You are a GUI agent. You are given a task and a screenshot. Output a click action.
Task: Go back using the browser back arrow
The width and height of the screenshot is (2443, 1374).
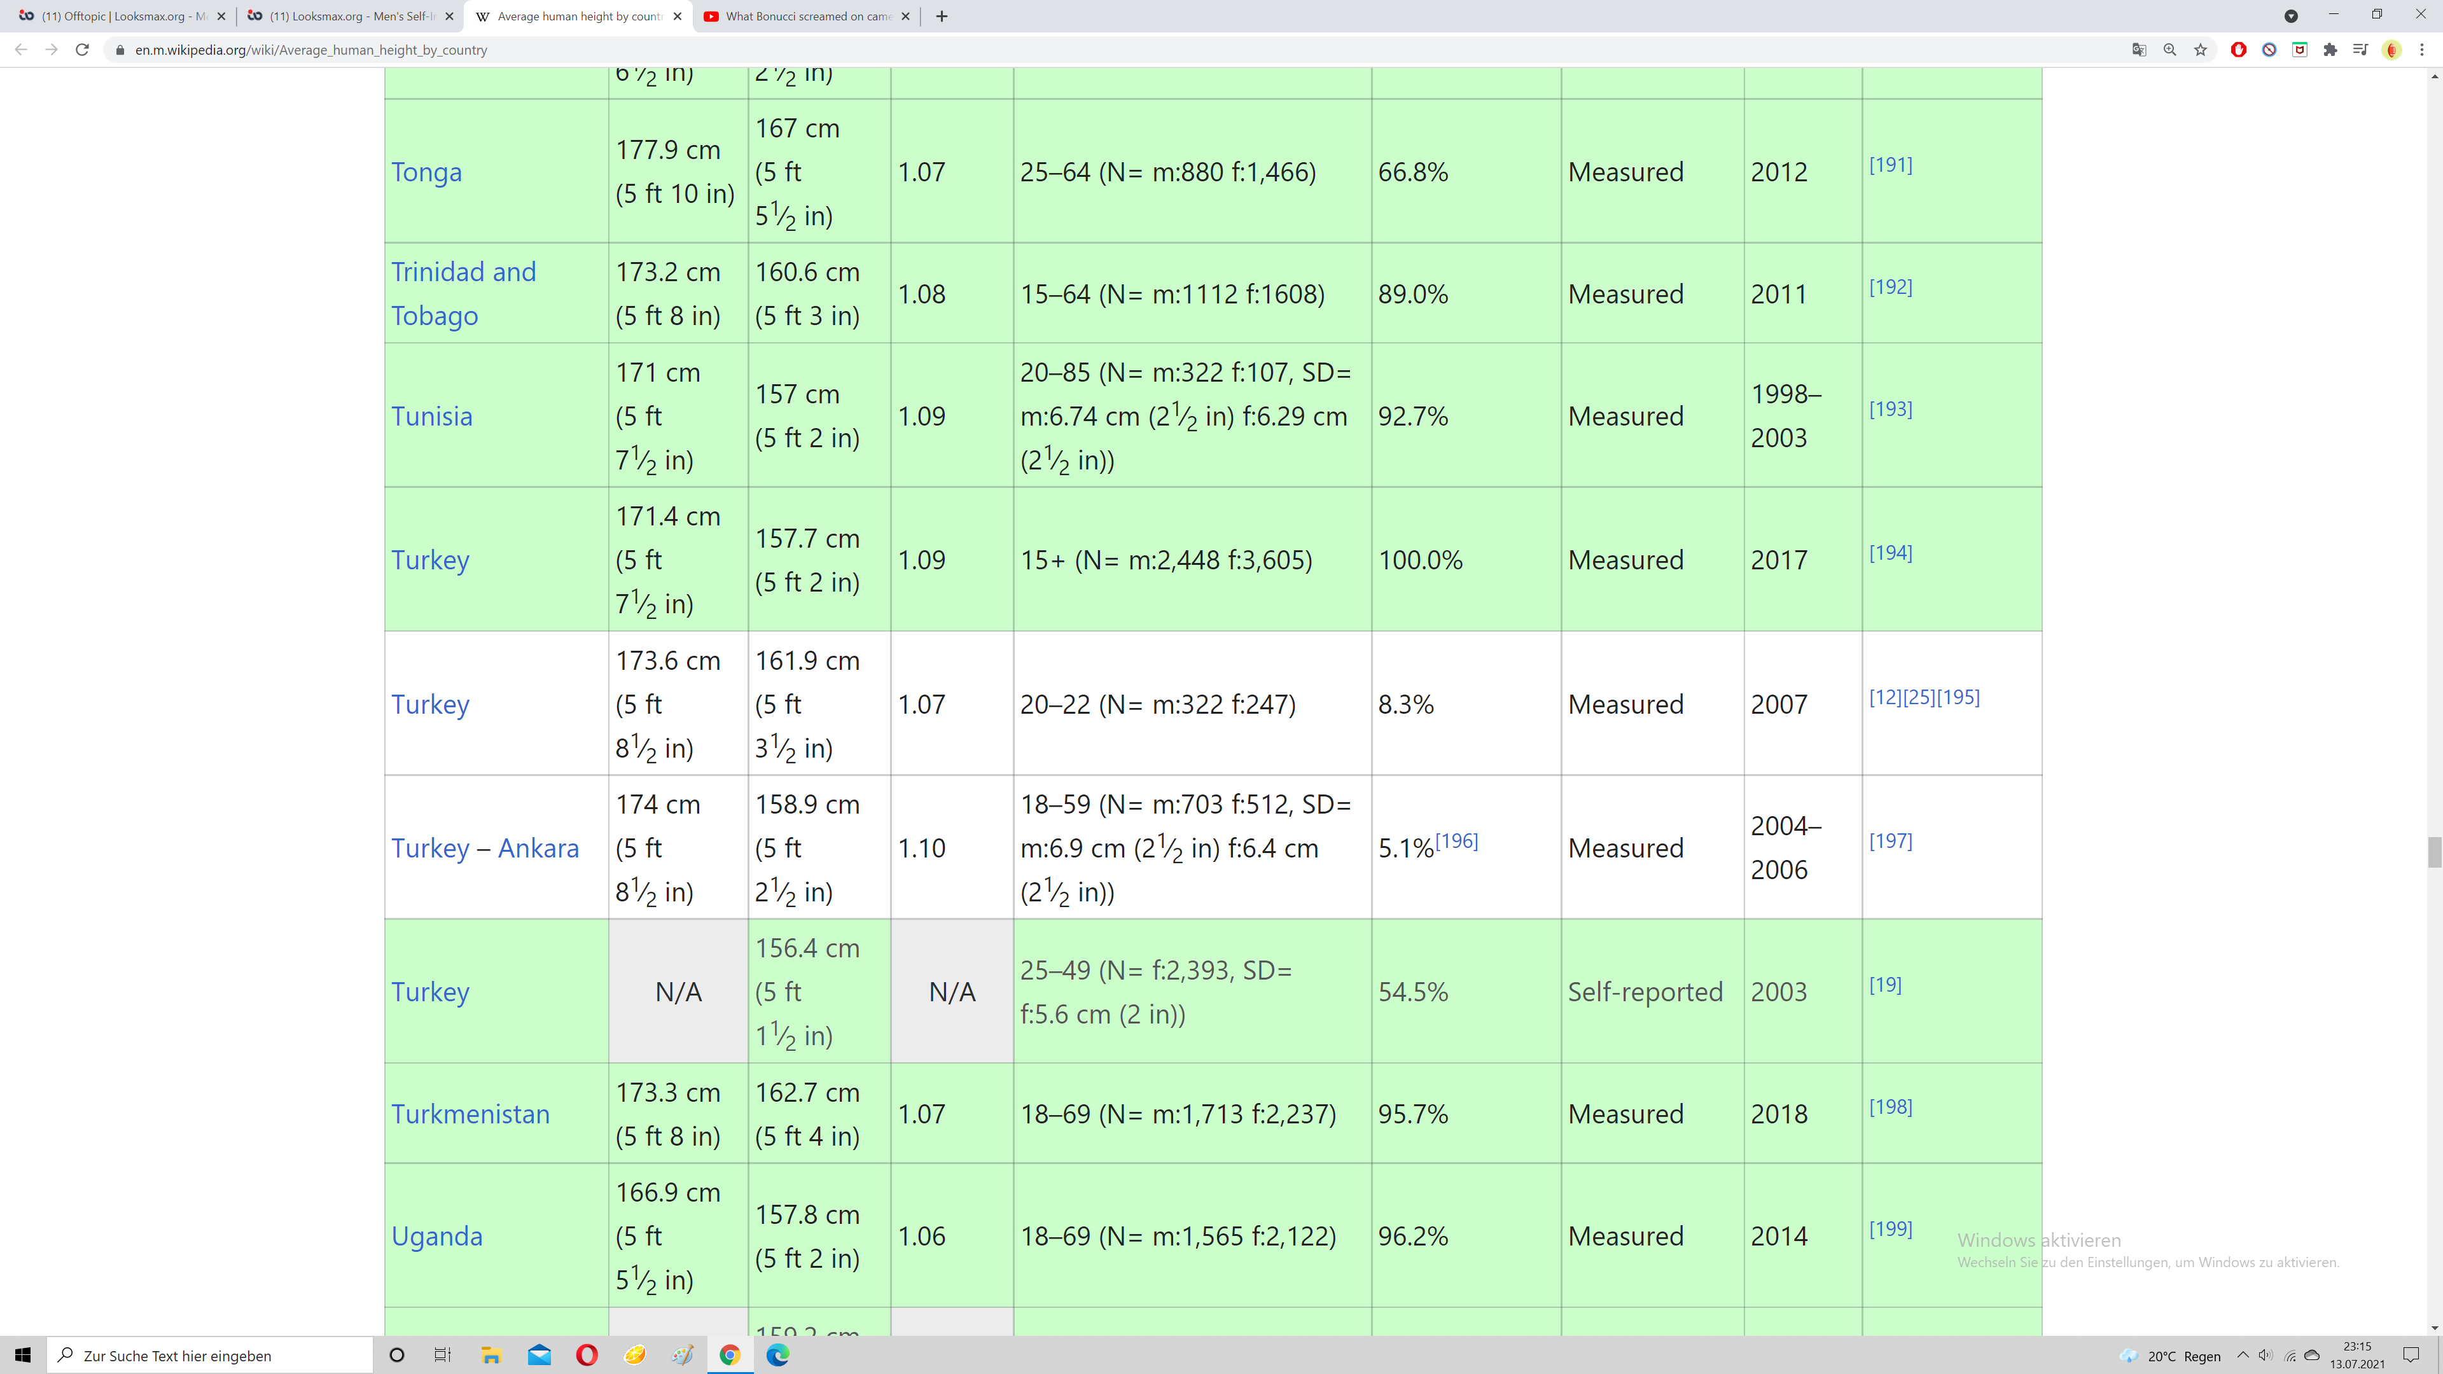point(21,50)
